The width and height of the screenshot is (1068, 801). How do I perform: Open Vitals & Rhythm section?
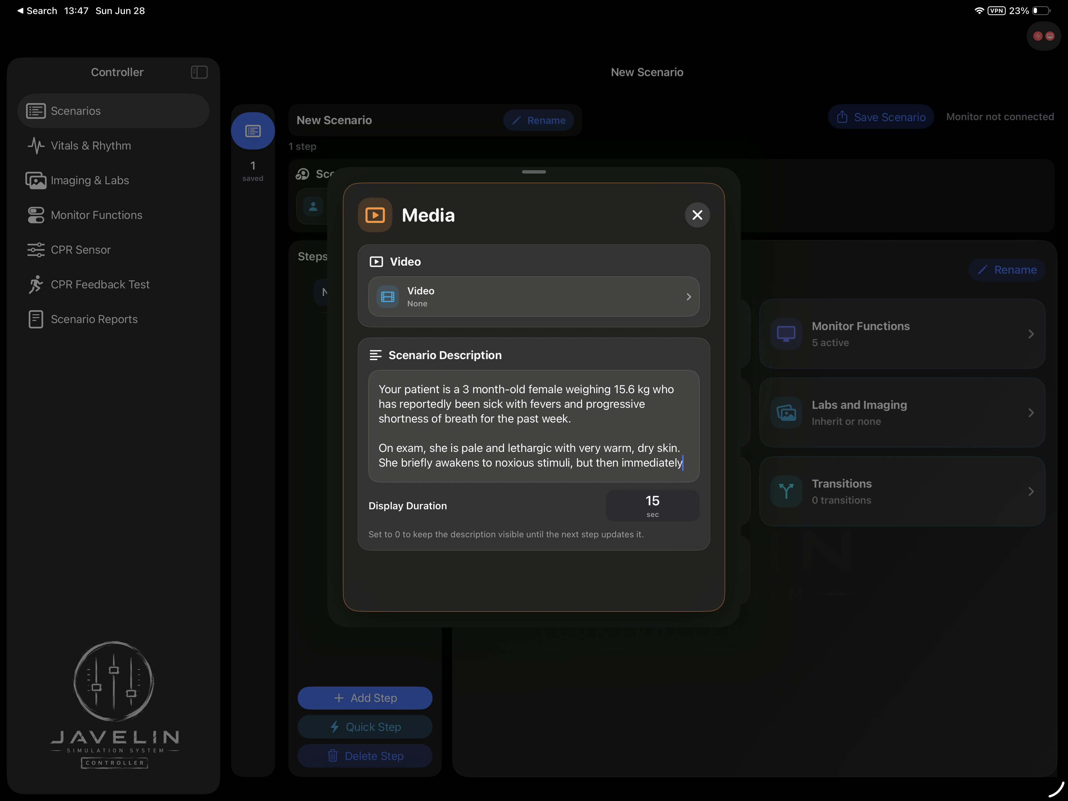click(113, 145)
